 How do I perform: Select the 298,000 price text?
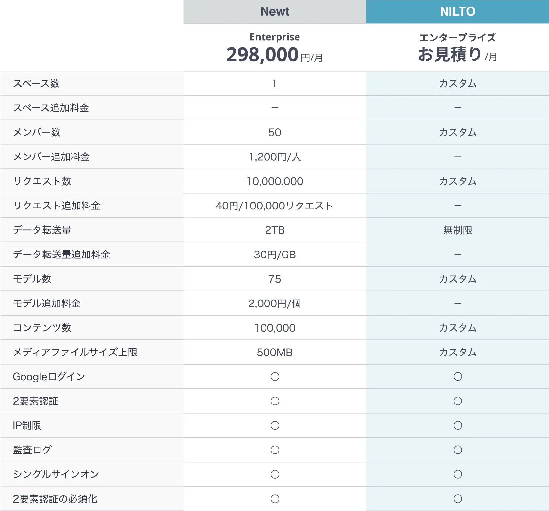coord(262,54)
